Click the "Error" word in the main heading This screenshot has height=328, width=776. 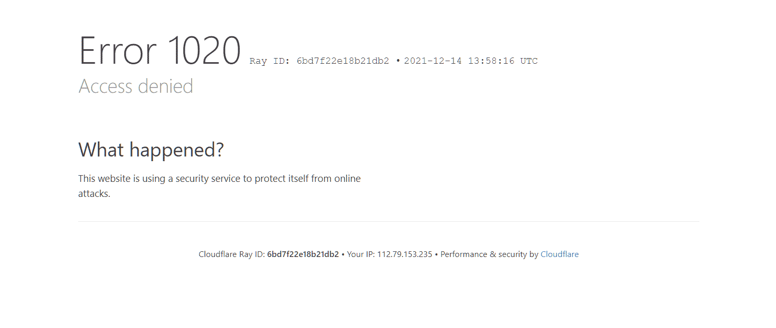pos(118,51)
